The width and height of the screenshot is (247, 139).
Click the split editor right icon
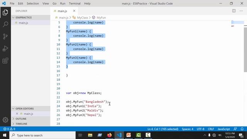tap(234, 11)
